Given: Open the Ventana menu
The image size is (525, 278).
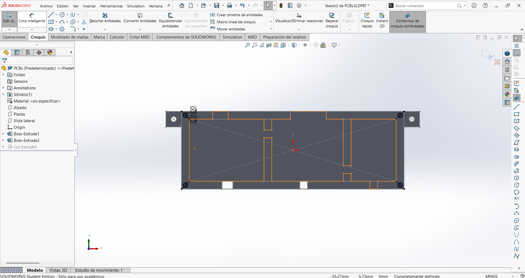Looking at the screenshot, I should [156, 6].
